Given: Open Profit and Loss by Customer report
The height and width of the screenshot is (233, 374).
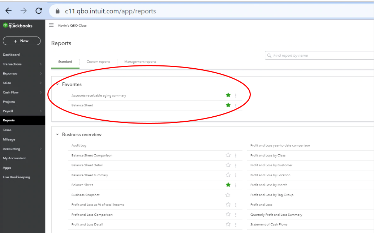Looking at the screenshot, I should tap(271, 165).
